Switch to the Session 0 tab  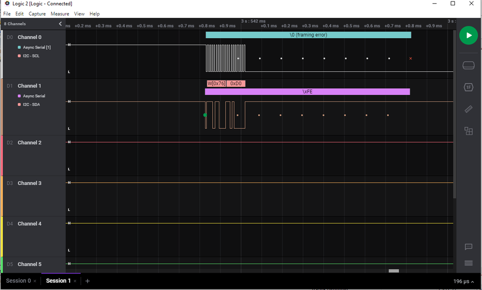coord(18,281)
